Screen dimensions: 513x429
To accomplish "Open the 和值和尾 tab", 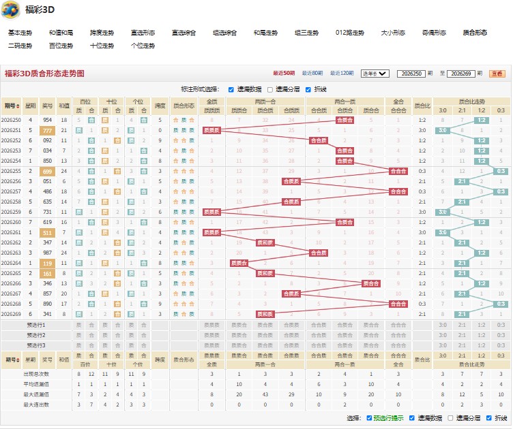I will pos(61,33).
